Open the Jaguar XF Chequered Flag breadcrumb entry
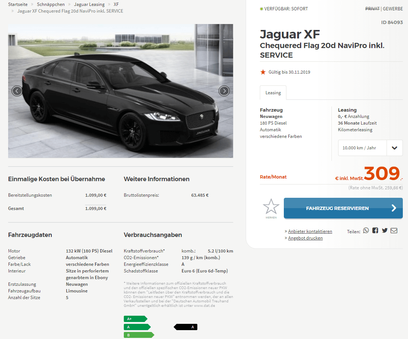This screenshot has width=408, height=339. [70, 11]
